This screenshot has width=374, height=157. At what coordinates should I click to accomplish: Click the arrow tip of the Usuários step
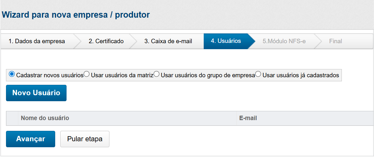(252, 41)
